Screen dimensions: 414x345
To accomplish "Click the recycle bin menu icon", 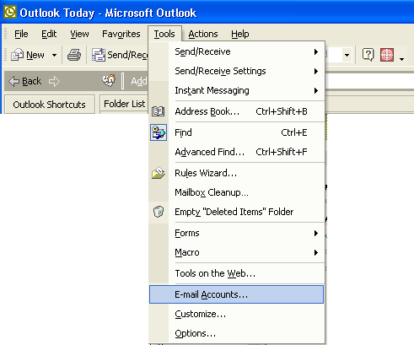I will click(x=159, y=212).
